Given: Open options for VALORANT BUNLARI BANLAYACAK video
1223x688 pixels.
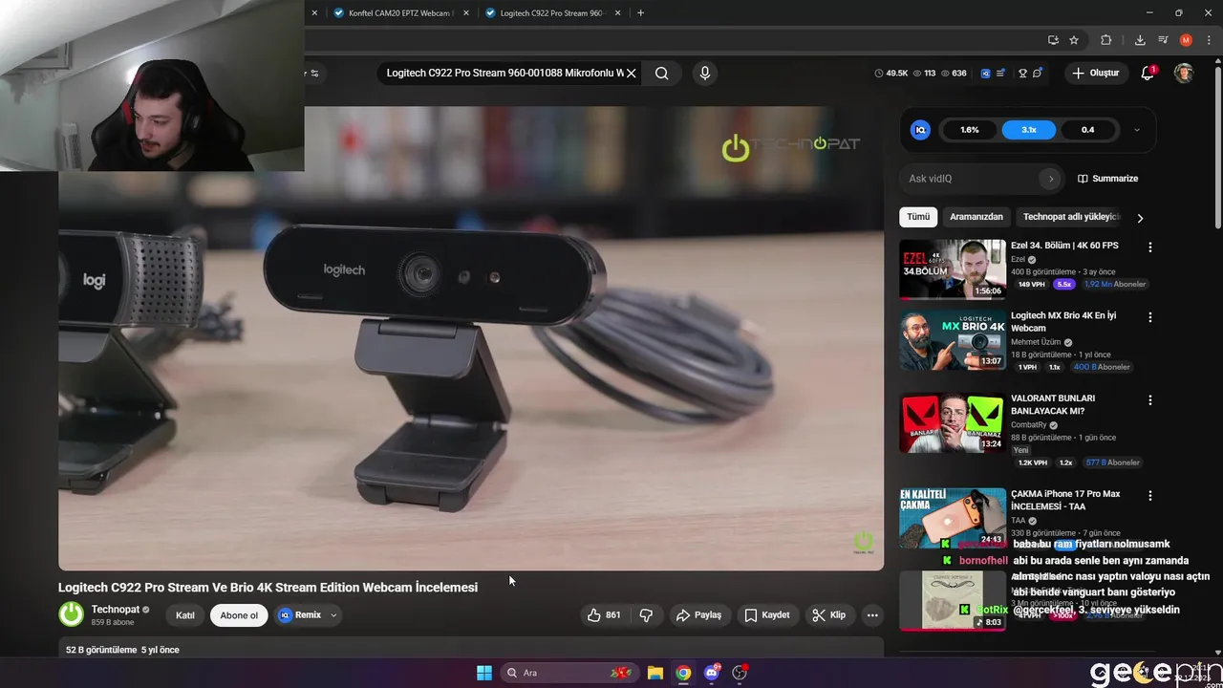Looking at the screenshot, I should pyautogui.click(x=1150, y=399).
